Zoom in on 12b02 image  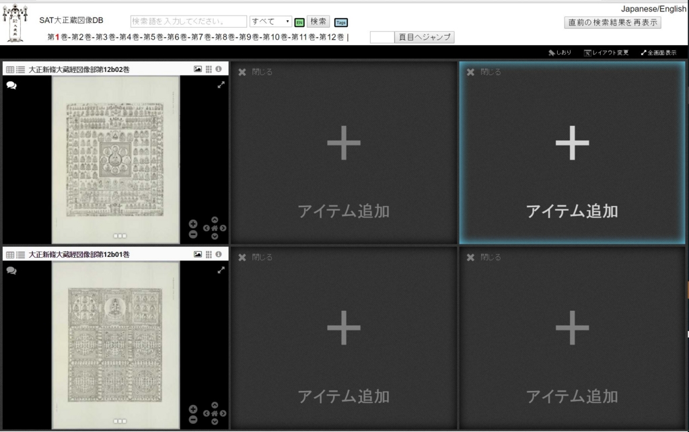pyautogui.click(x=193, y=223)
